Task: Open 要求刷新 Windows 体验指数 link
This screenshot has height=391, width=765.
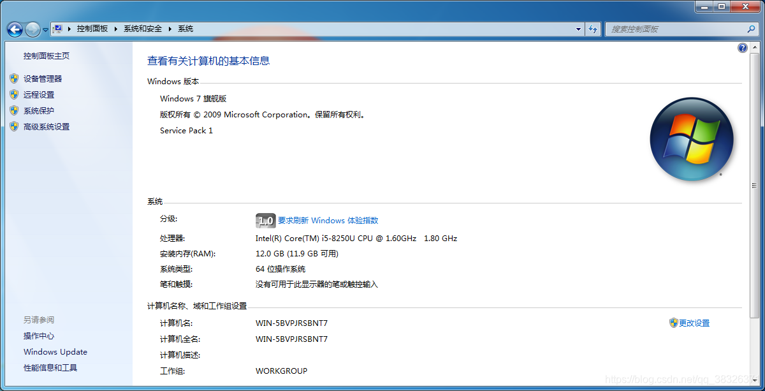Action: click(x=328, y=221)
